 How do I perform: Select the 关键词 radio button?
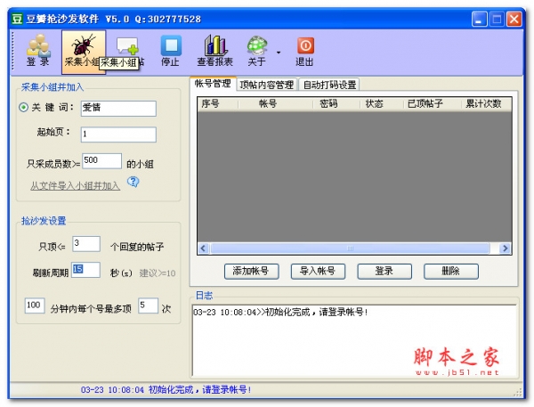(23, 108)
